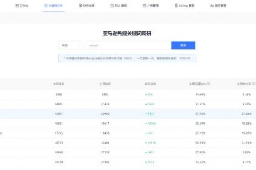Click the green rank change +15118

point(150,143)
